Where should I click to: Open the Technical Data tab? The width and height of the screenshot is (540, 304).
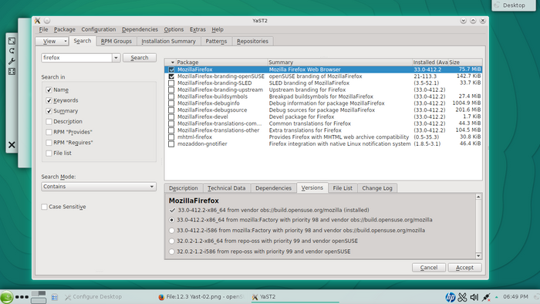click(227, 188)
